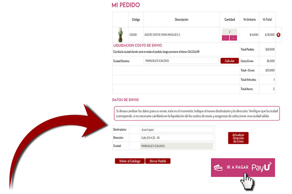This screenshot has width=292, height=194.
Task: Focus the Ciudad Destino input field
Action: pyautogui.click(x=181, y=61)
